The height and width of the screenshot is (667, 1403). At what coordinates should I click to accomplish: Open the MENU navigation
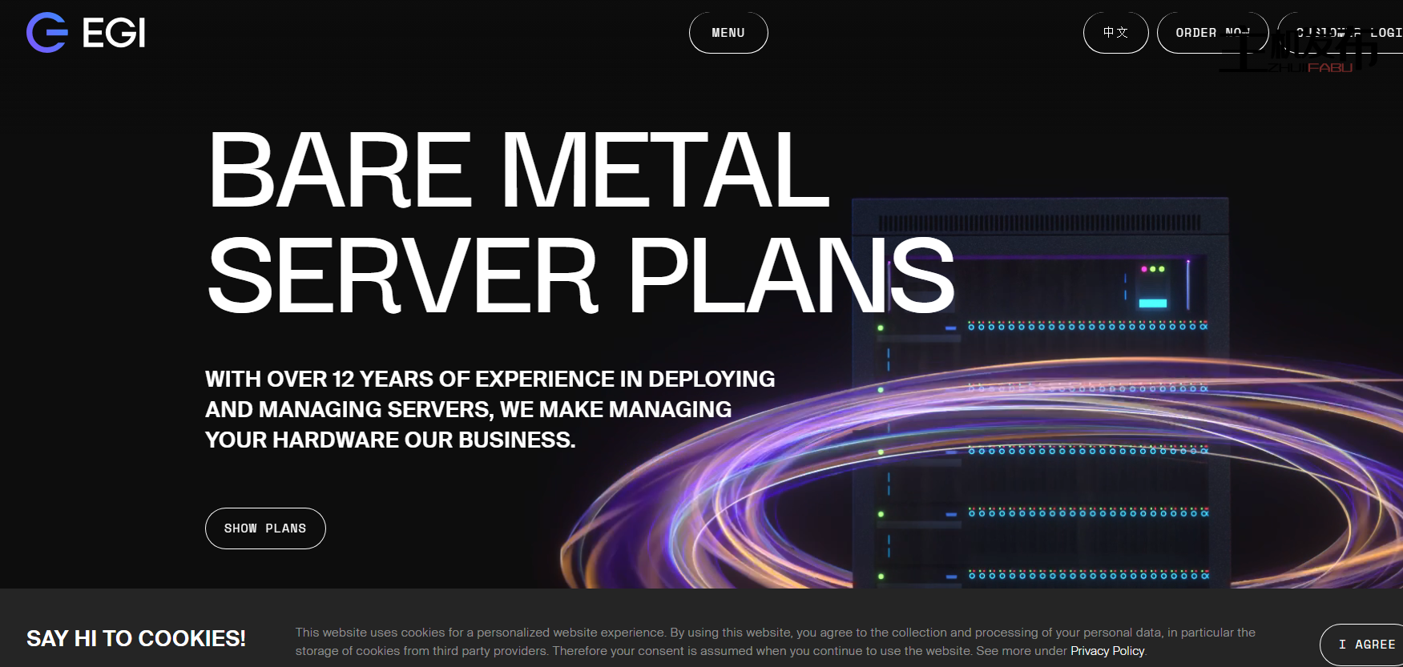[x=728, y=33]
